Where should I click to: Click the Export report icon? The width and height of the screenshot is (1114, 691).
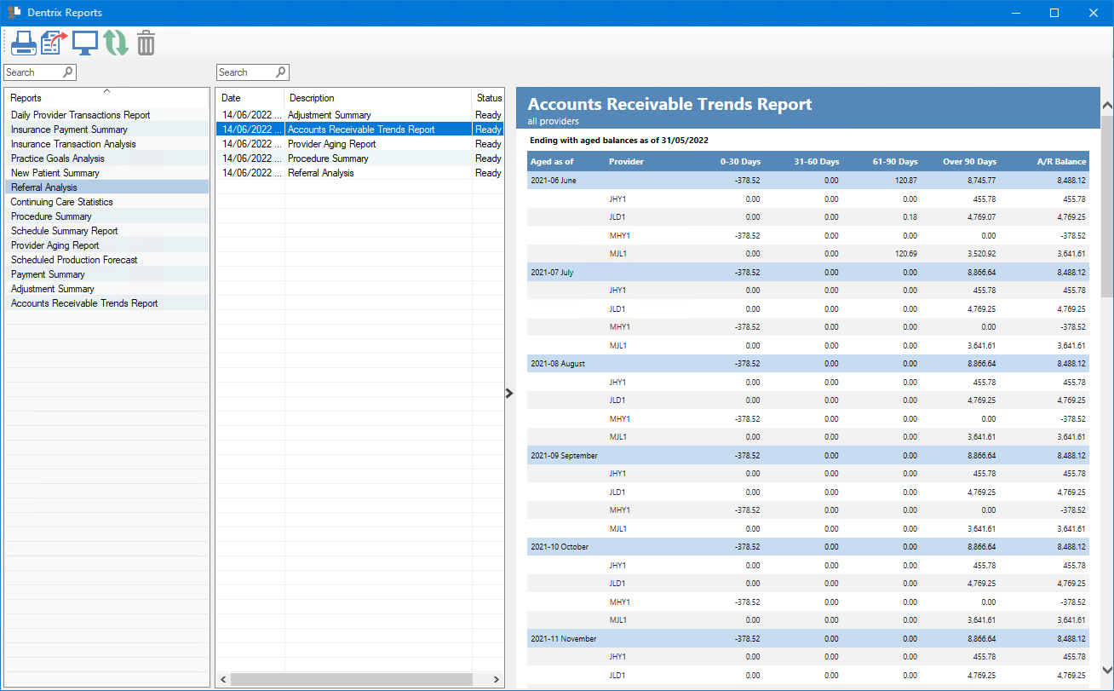coord(55,43)
